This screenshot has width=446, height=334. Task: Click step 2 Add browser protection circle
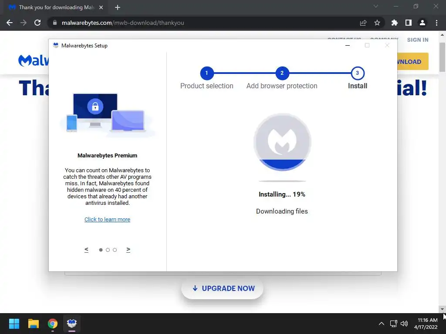pos(282,73)
